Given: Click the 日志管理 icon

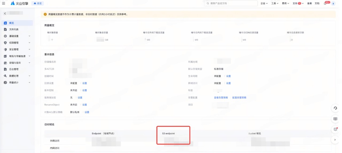Looking at the screenshot, I should click(5, 69).
